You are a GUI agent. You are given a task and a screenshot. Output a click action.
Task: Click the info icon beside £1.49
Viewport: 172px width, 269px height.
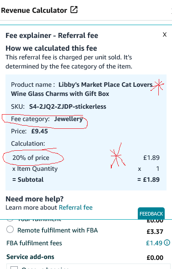pyautogui.click(x=167, y=243)
